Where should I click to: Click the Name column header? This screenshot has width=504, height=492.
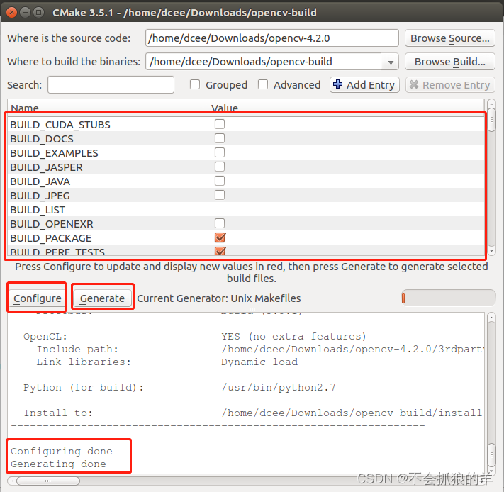108,108
